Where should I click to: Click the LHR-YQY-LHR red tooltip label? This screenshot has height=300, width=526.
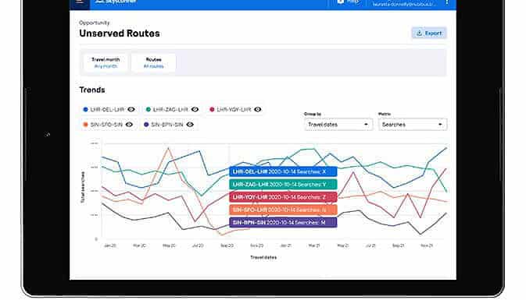click(283, 197)
